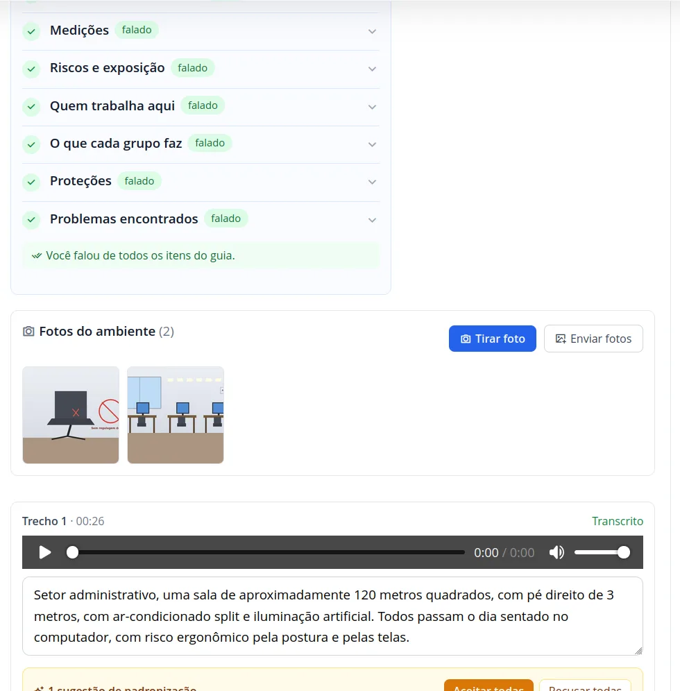Click into the transcription text area

pyautogui.click(x=332, y=616)
